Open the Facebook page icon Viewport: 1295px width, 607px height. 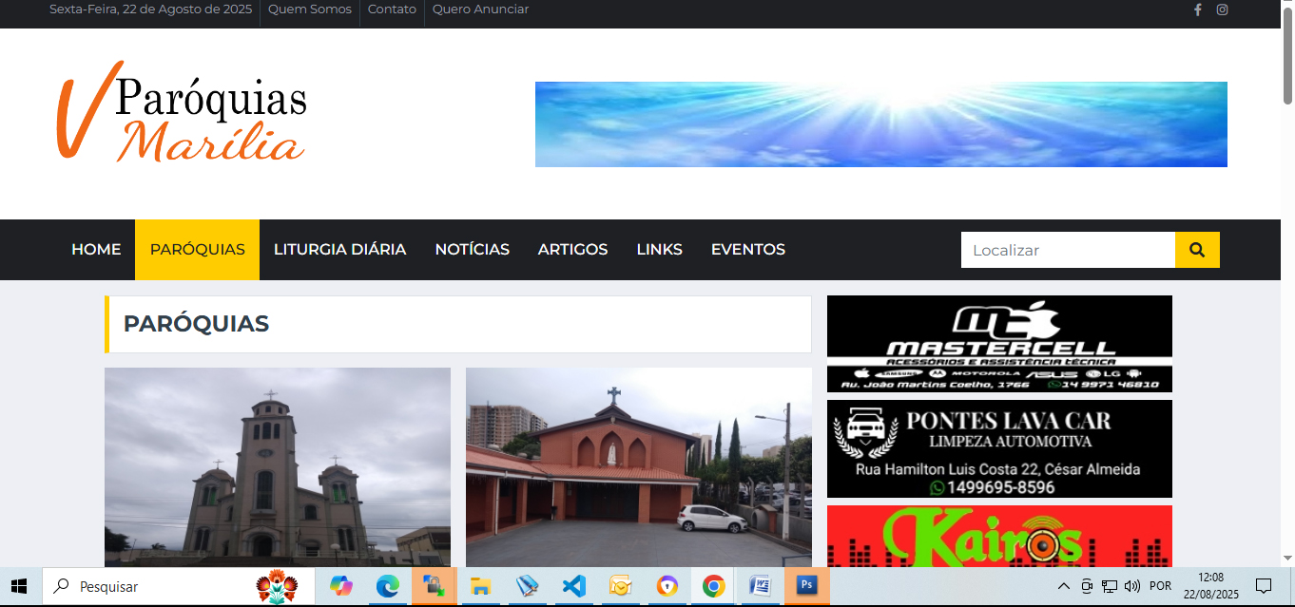coord(1197,9)
